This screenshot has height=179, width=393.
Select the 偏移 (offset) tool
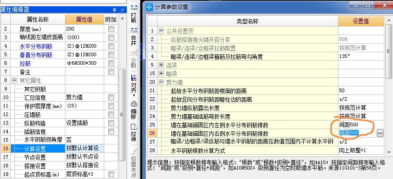pos(134,110)
